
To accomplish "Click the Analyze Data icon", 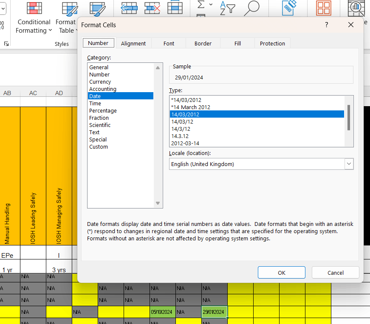I will (356, 8).
